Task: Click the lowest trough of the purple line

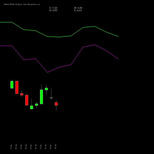Action: coord(47,72)
